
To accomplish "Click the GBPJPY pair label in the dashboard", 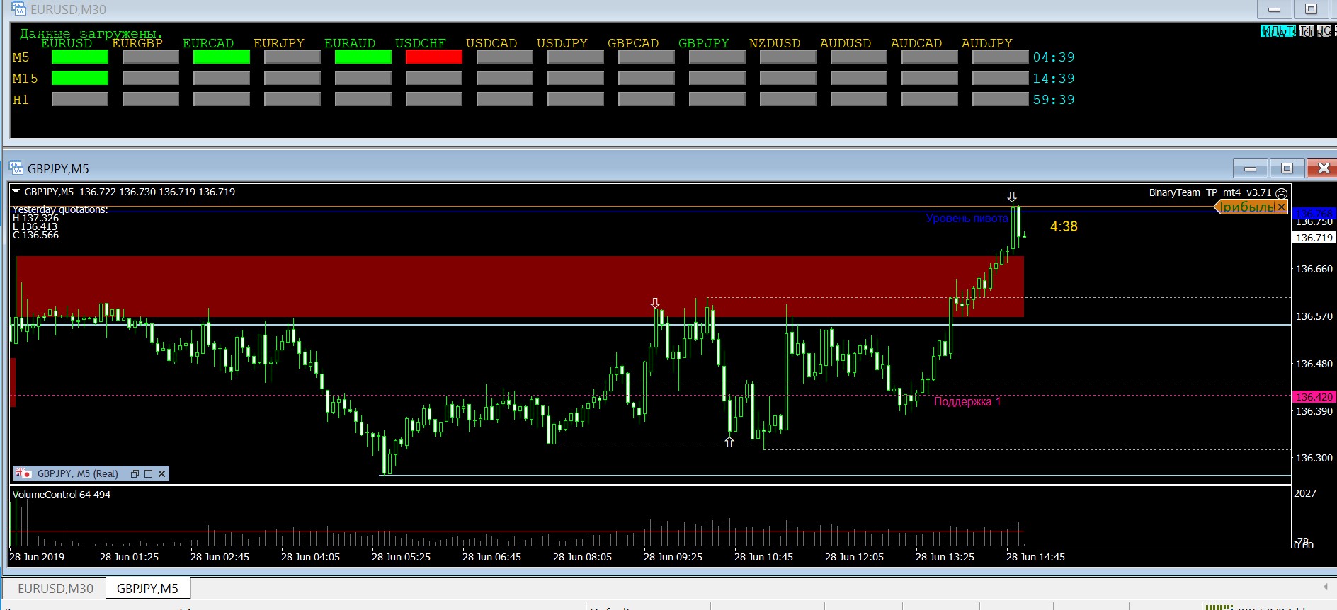I will point(703,43).
